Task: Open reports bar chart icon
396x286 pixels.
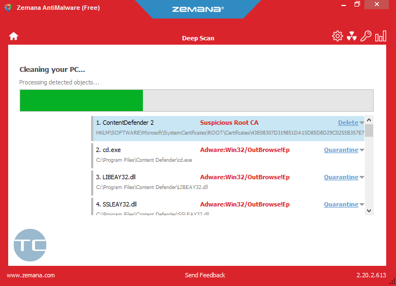Action: pyautogui.click(x=381, y=36)
